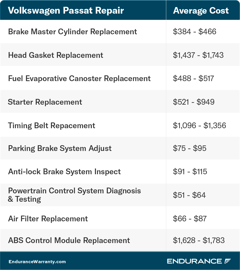Select the $1,628 - $1,783 price value
Screen dimensions: 240x270
[199, 240]
